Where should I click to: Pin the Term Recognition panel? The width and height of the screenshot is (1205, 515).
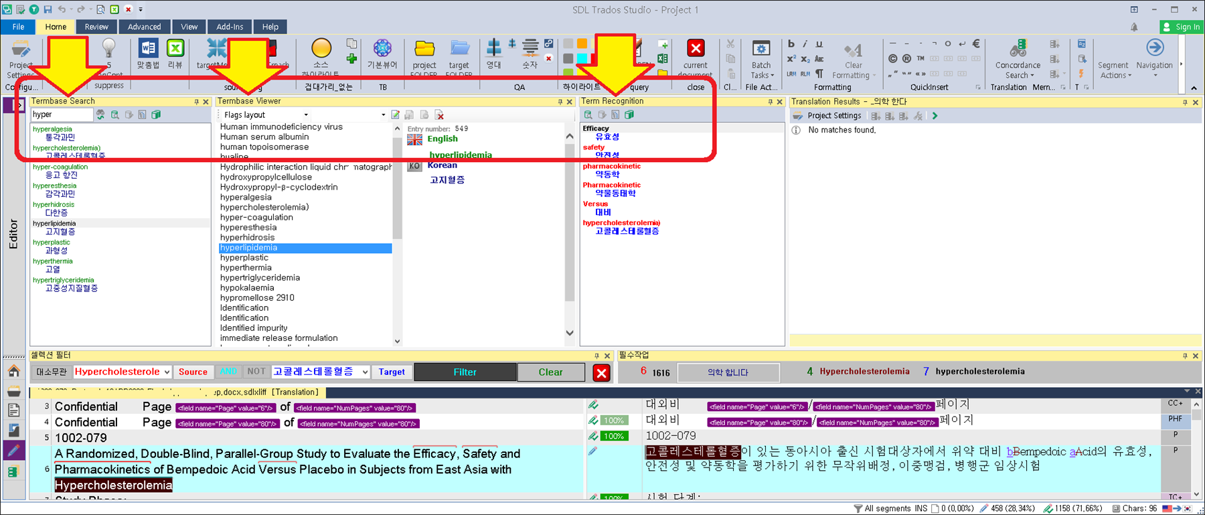click(x=770, y=102)
